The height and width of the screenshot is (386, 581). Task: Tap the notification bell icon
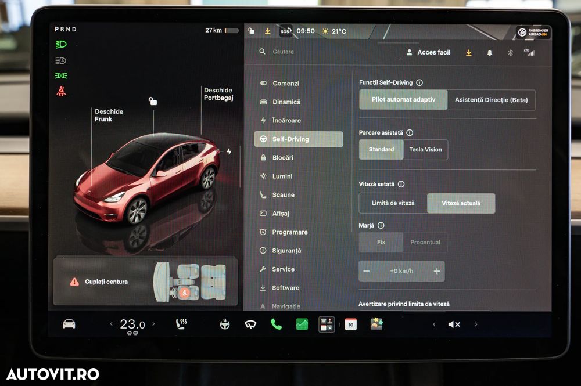[x=489, y=53]
